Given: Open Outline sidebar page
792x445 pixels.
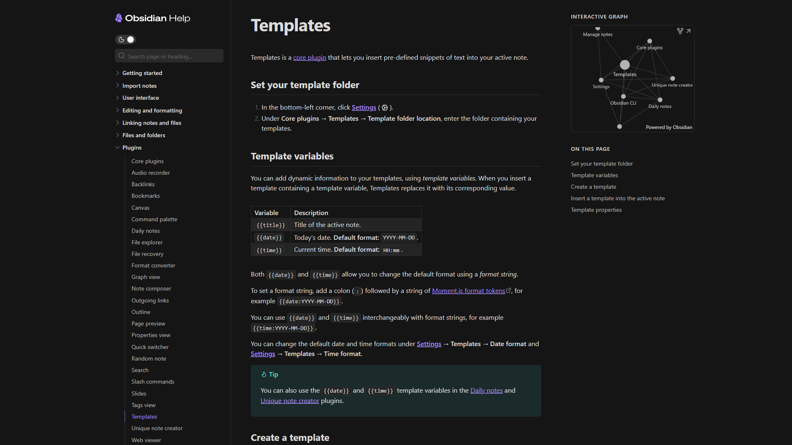Looking at the screenshot, I should (141, 312).
